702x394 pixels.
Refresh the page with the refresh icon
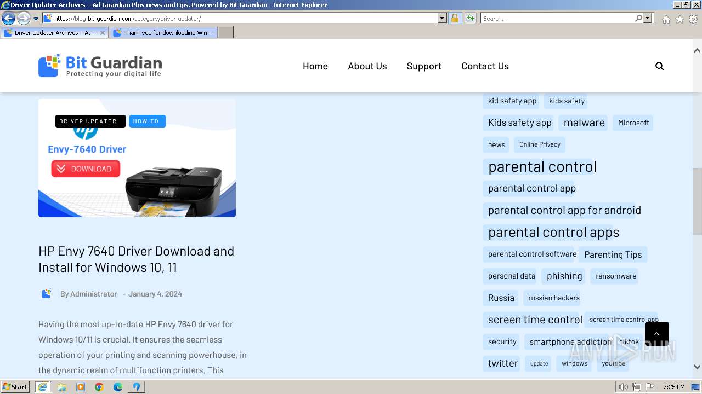click(x=470, y=19)
